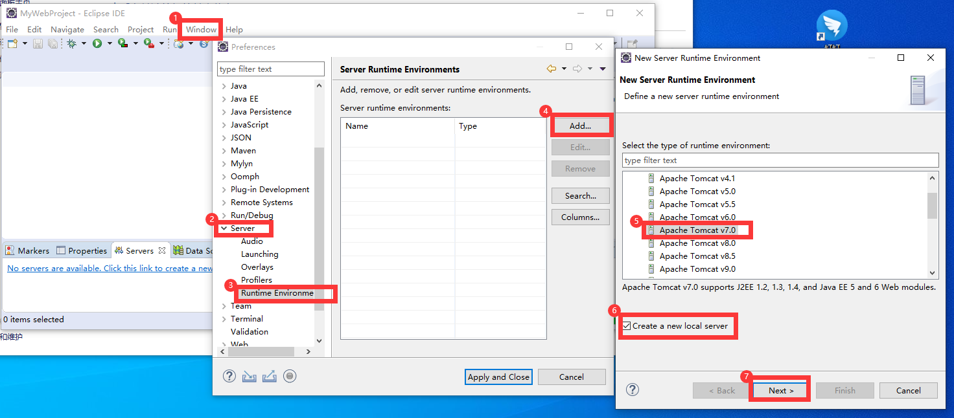Expand the Maven tree node
Image resolution: width=954 pixels, height=418 pixels.
[224, 151]
